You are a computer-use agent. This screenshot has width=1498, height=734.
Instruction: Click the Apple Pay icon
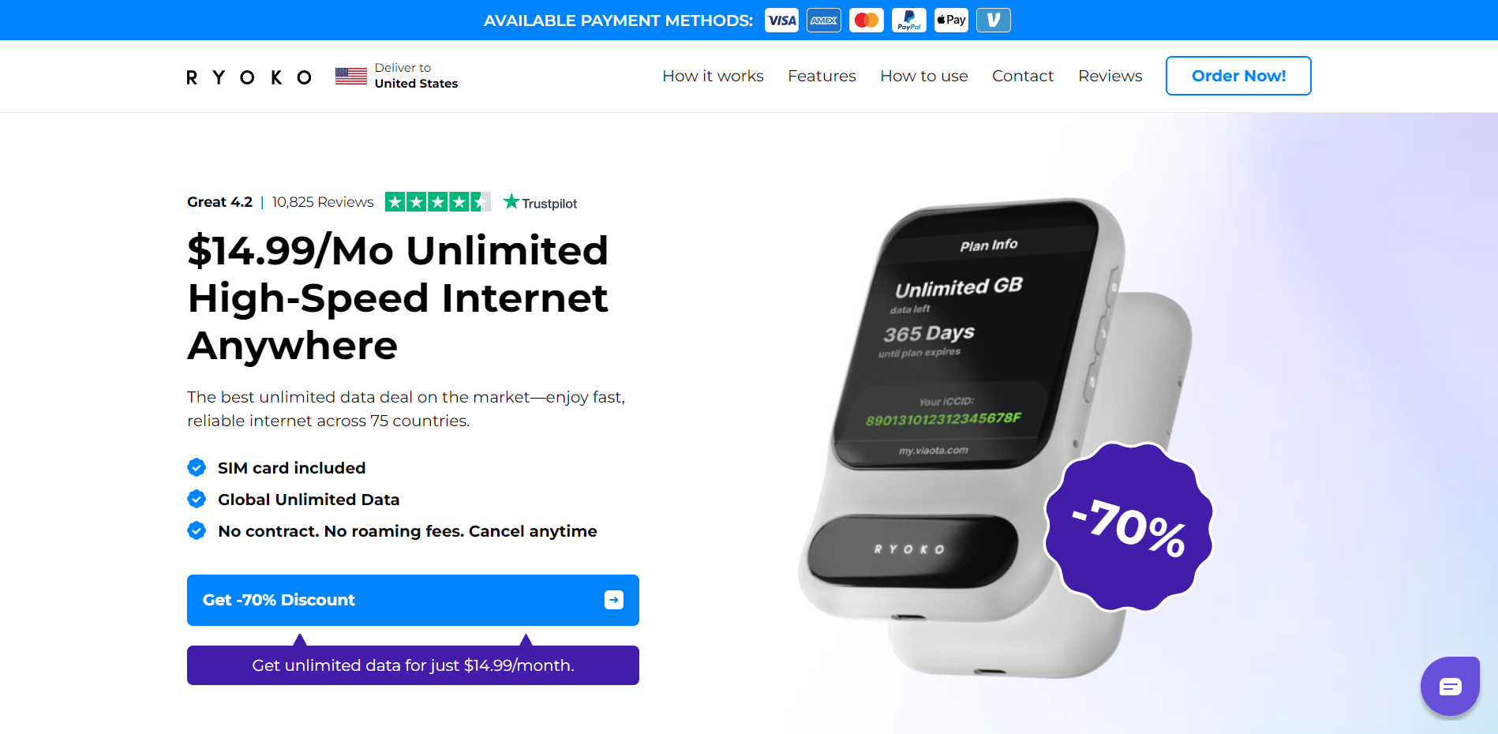[x=951, y=21]
